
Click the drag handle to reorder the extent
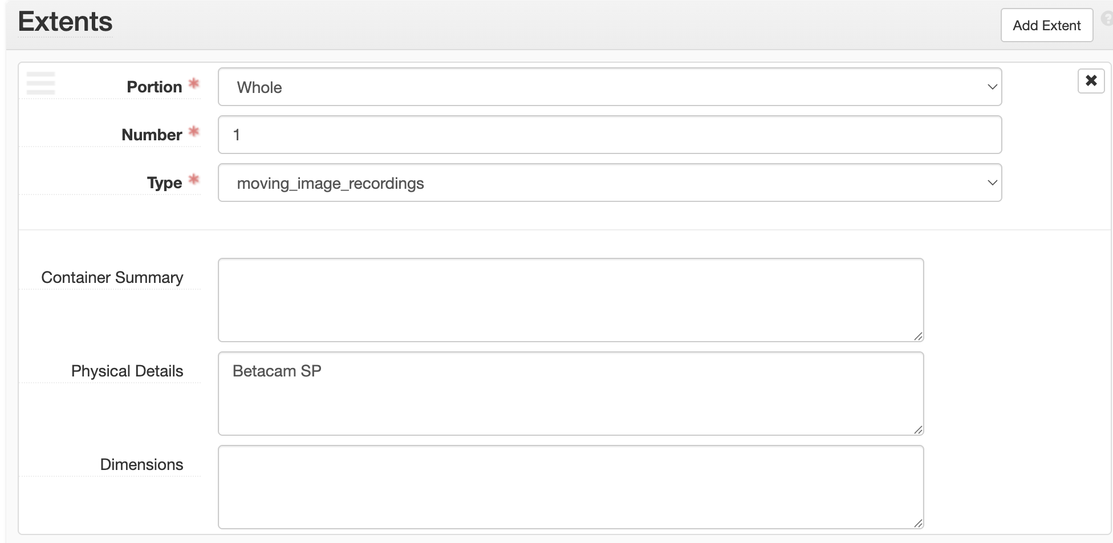point(40,83)
